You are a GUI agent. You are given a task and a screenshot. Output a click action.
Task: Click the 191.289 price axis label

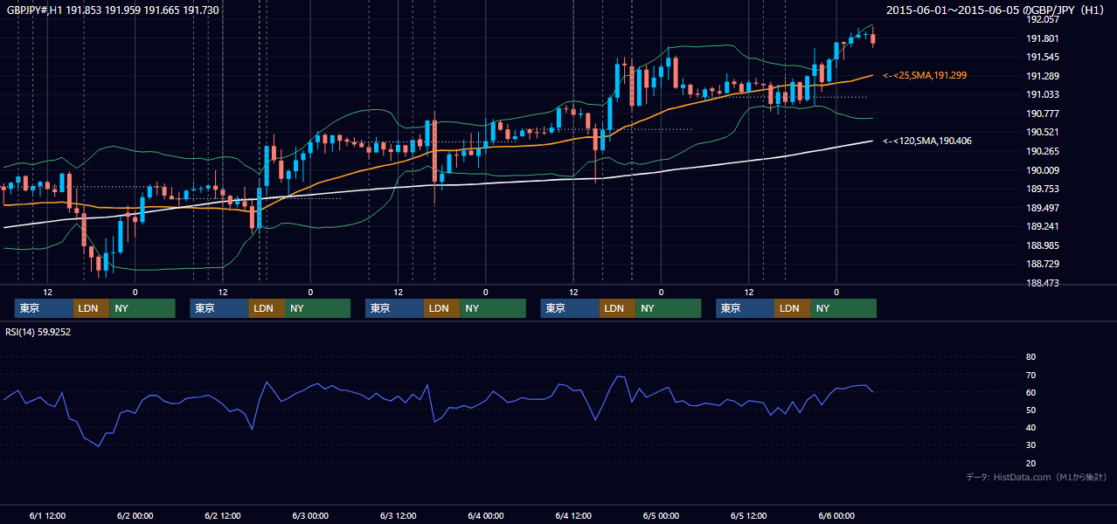1042,76
